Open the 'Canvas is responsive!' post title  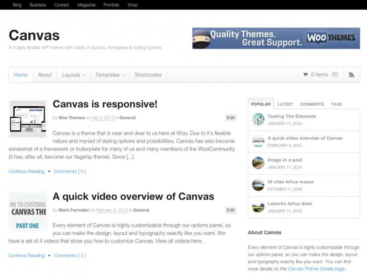(105, 104)
